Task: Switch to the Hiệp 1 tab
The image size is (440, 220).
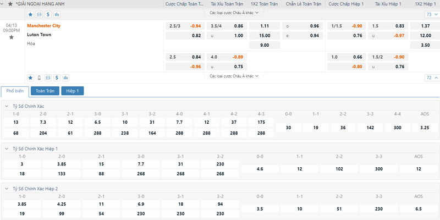Action: click(73, 91)
